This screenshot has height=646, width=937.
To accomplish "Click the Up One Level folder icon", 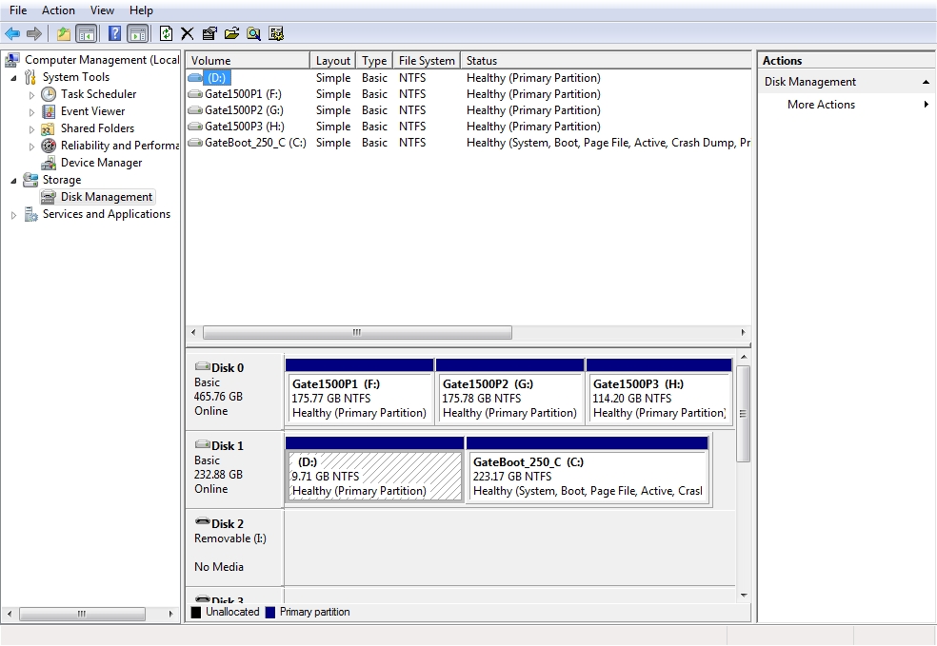I will (x=63, y=33).
